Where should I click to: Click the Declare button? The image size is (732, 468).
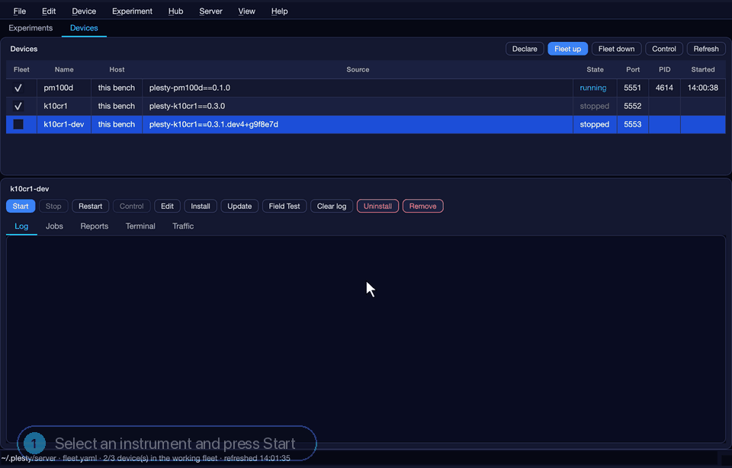(x=525, y=49)
